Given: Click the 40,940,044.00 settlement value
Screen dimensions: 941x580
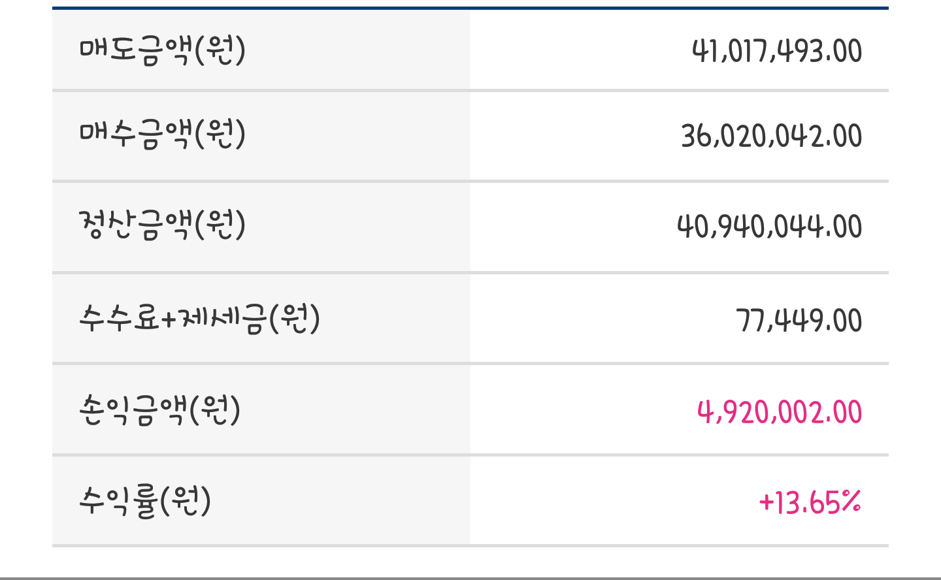Looking at the screenshot, I should [x=770, y=227].
